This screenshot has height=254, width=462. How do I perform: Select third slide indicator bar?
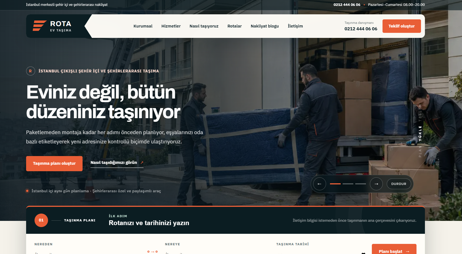pyautogui.click(x=361, y=184)
